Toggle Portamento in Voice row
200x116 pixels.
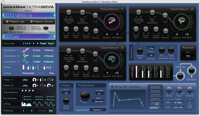(x=28, y=73)
